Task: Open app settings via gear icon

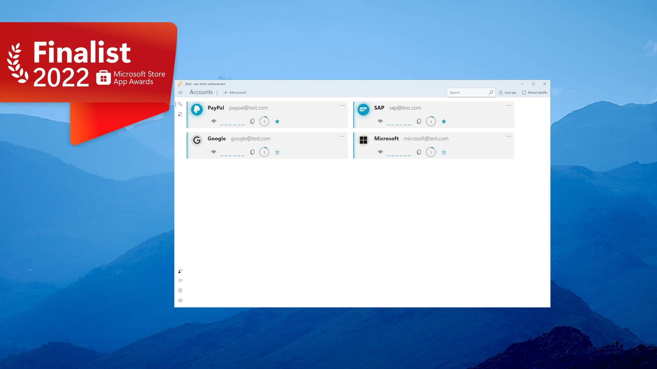Action: (x=180, y=300)
